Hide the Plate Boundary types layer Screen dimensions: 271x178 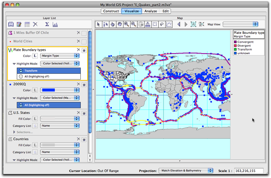click(84, 50)
